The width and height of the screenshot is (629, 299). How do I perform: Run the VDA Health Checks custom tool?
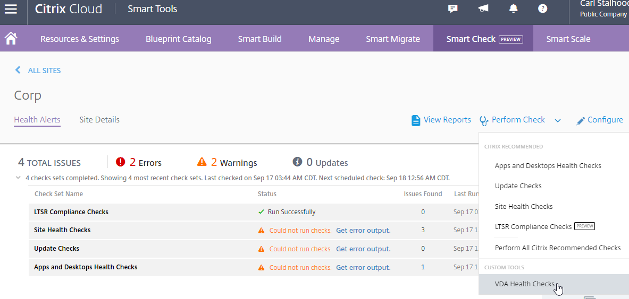point(553,284)
